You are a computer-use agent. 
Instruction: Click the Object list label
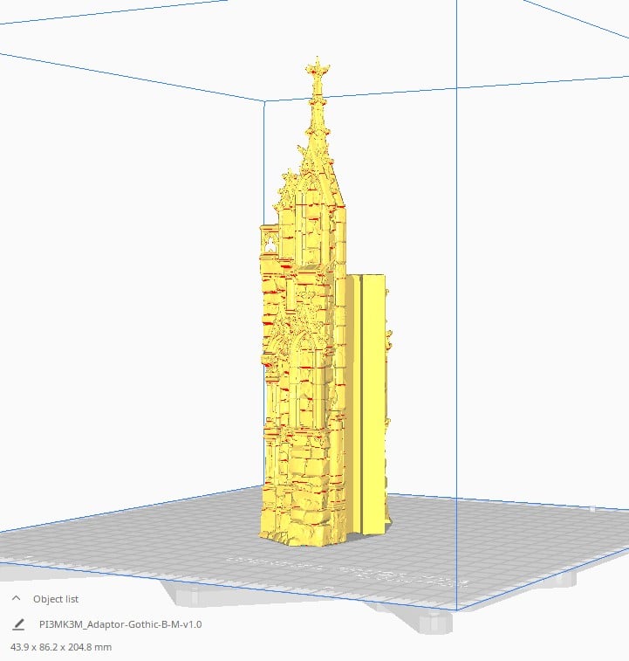pyautogui.click(x=56, y=599)
